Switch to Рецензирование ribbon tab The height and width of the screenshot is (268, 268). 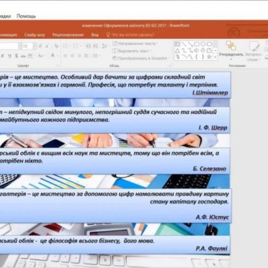[x=68, y=35]
